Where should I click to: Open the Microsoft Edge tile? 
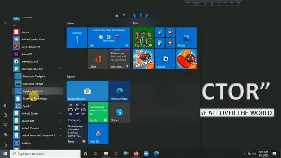pos(120,91)
